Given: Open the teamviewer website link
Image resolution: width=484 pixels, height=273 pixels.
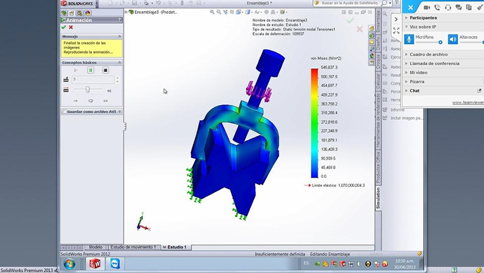Looking at the screenshot, I should click(x=468, y=103).
